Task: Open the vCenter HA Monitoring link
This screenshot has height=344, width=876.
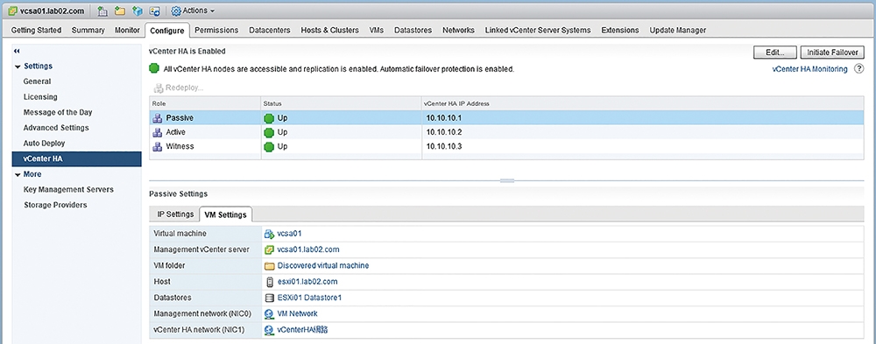Action: (809, 69)
